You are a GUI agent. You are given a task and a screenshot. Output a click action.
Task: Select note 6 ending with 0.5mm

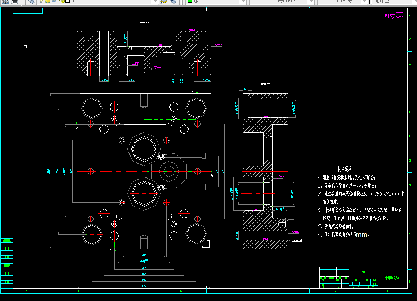(344, 235)
